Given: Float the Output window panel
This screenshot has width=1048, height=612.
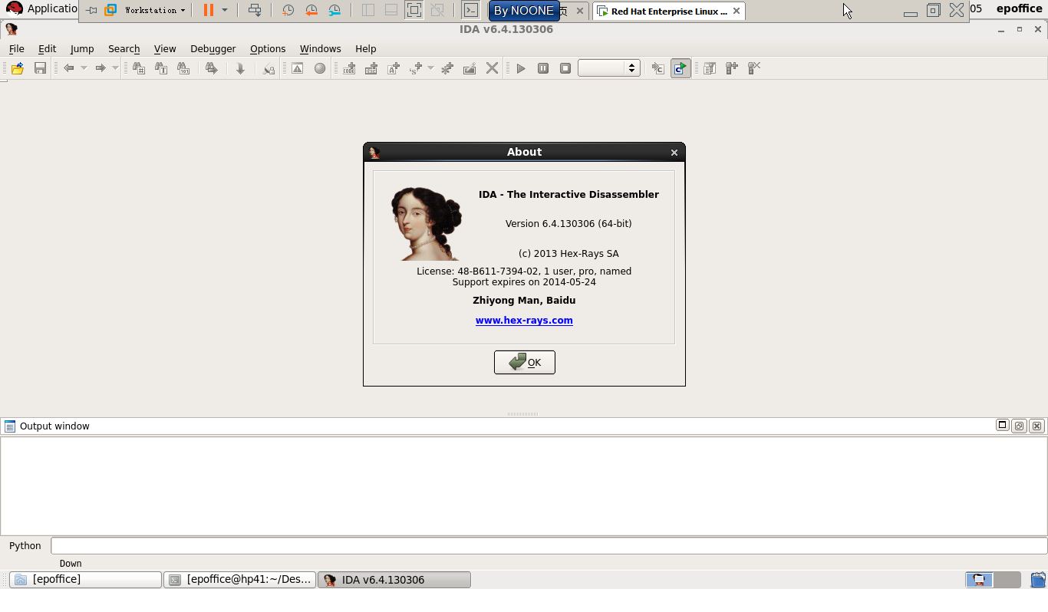Looking at the screenshot, I should click(1020, 426).
